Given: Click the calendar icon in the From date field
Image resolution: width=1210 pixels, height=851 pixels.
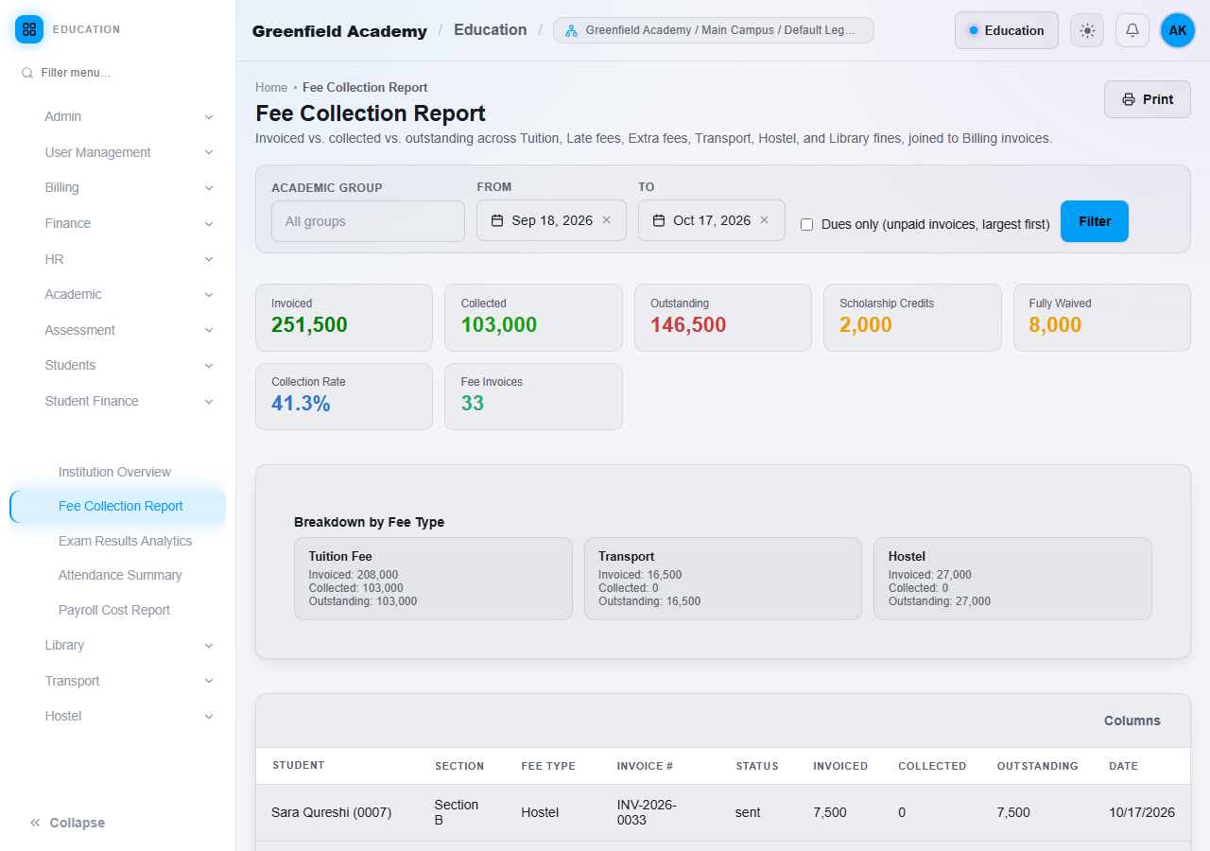Looking at the screenshot, I should point(497,220).
